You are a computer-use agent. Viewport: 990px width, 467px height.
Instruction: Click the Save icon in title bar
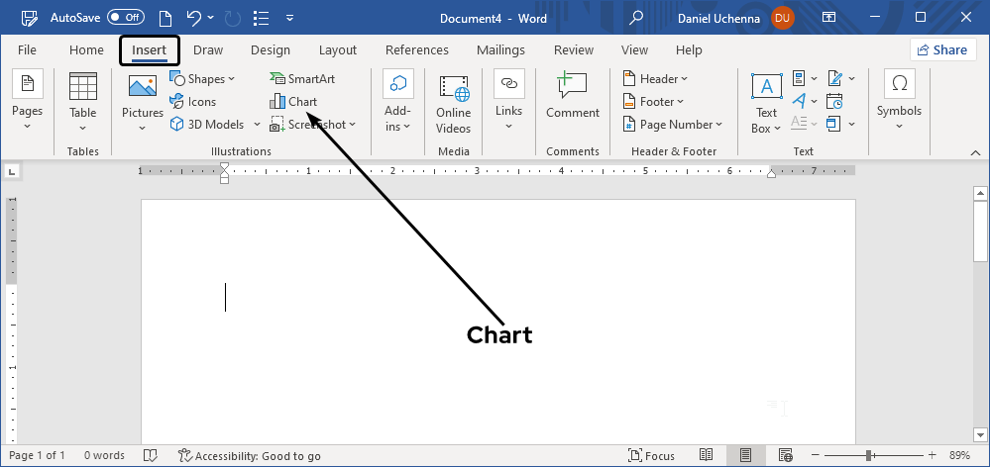pos(30,18)
